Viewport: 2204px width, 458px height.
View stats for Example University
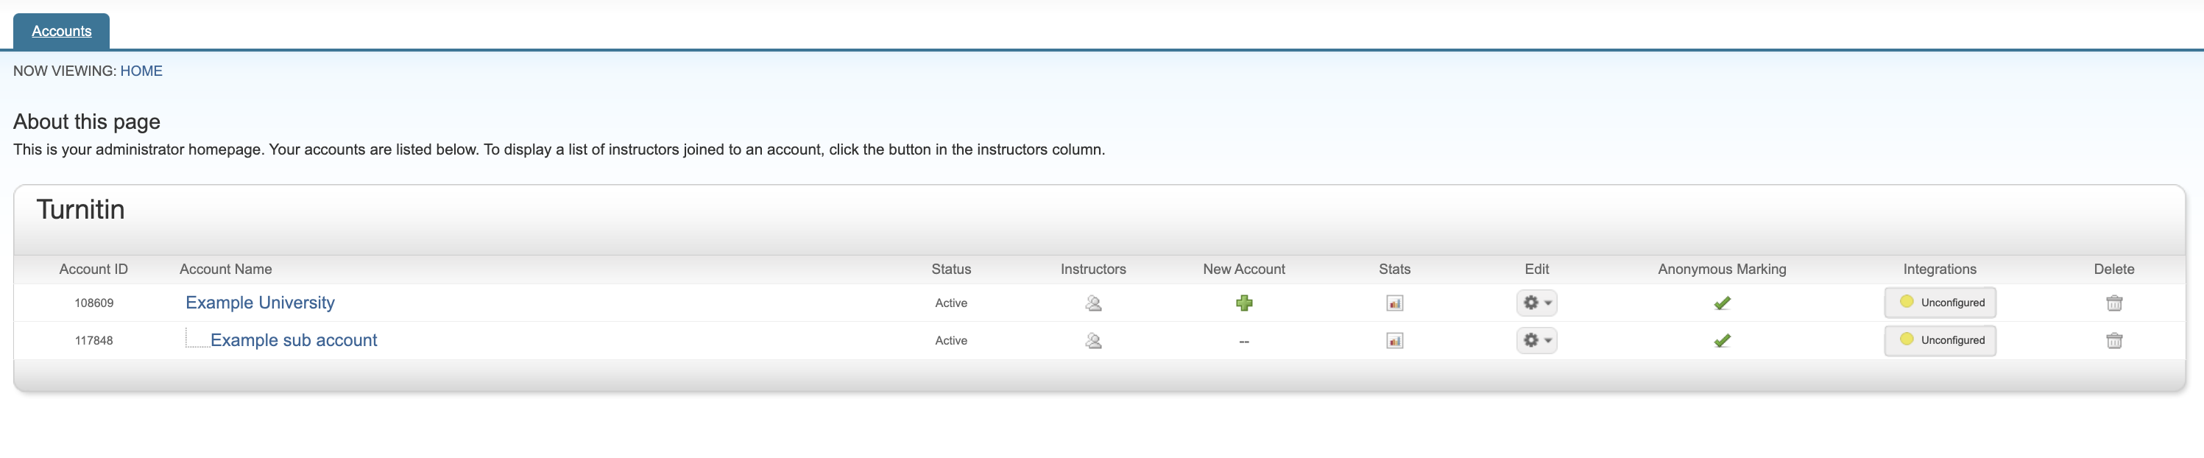(x=1394, y=303)
